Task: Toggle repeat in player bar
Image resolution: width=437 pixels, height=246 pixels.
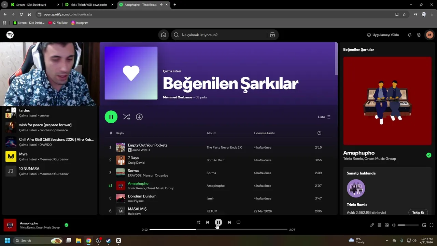Action: (239, 222)
